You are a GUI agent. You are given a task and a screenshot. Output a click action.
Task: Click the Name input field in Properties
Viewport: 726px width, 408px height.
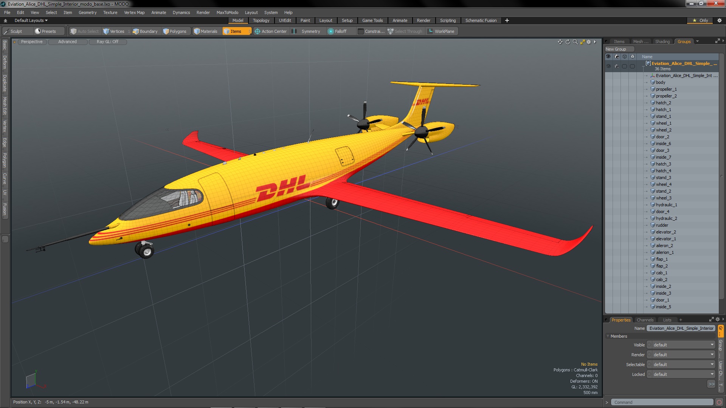point(681,328)
